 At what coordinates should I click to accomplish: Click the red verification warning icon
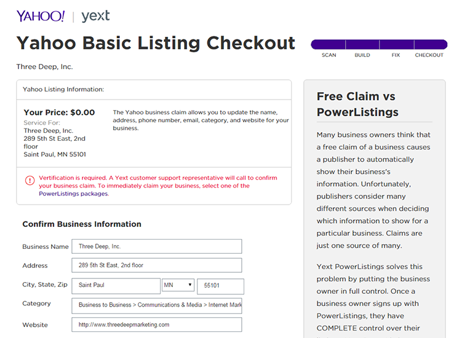(30, 181)
